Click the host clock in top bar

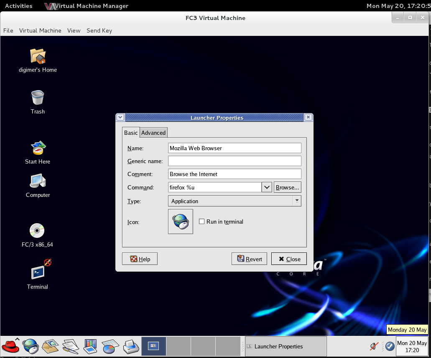(398, 6)
